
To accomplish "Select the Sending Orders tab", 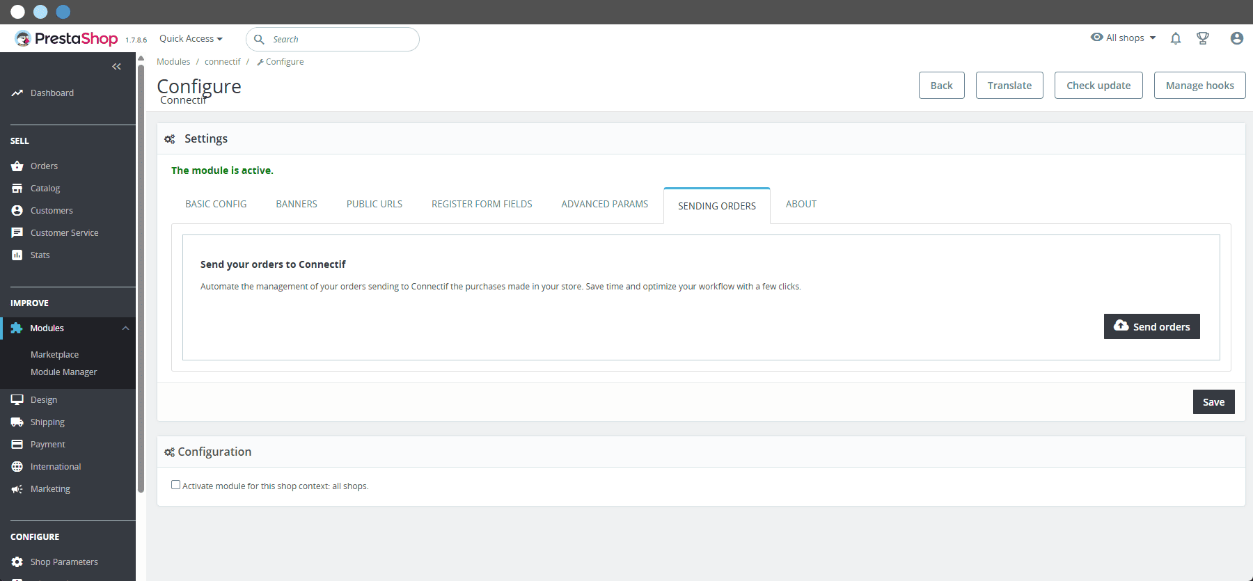I will tap(717, 206).
